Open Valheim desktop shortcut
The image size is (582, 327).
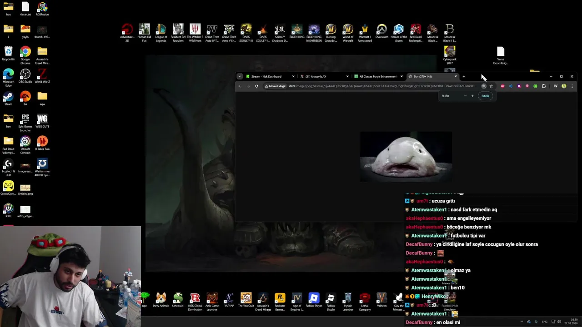(x=381, y=300)
